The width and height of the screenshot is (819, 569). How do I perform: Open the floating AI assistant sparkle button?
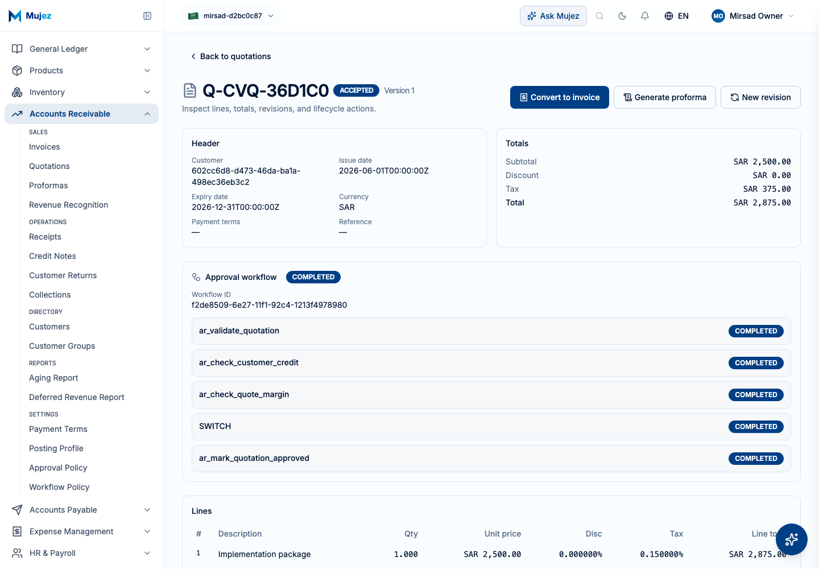[x=792, y=539]
